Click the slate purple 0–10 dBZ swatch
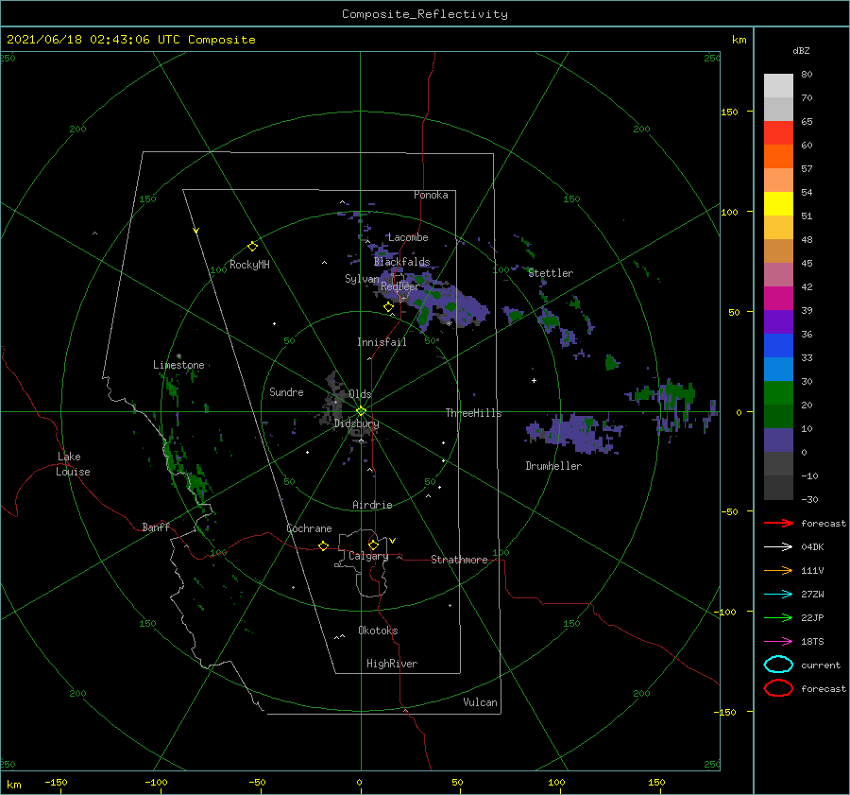The image size is (850, 795). pos(778,440)
